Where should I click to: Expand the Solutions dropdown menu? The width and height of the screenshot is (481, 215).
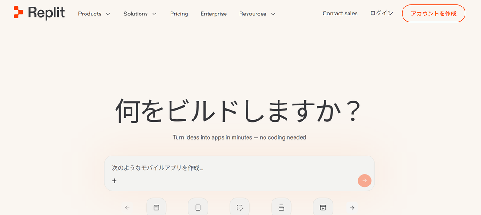point(140,14)
